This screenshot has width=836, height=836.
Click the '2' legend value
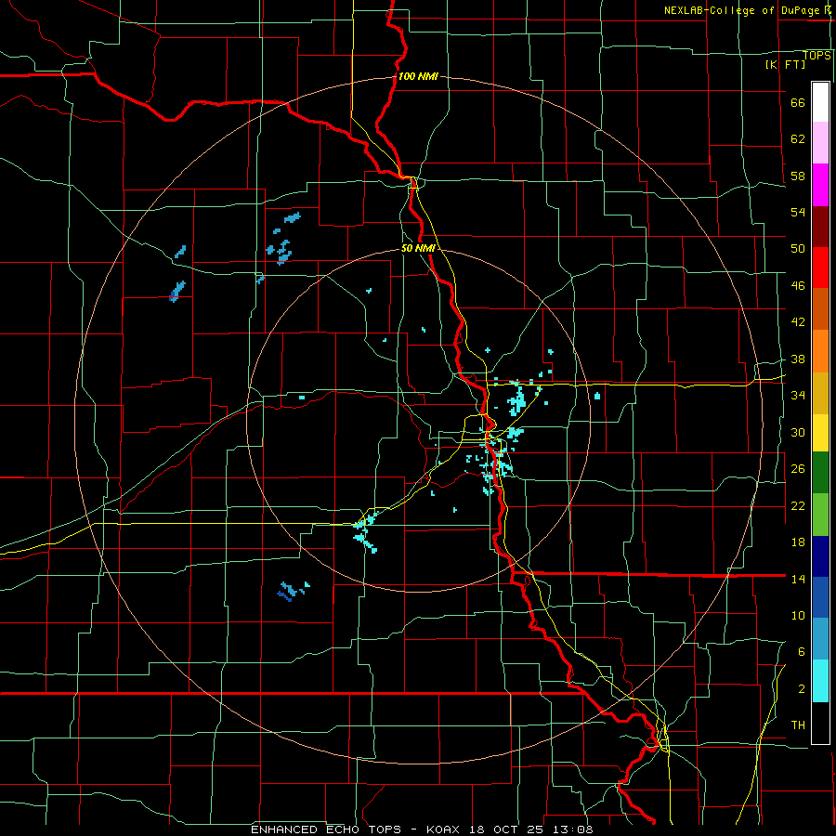802,689
